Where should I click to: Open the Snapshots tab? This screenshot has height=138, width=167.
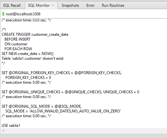[70, 5]
